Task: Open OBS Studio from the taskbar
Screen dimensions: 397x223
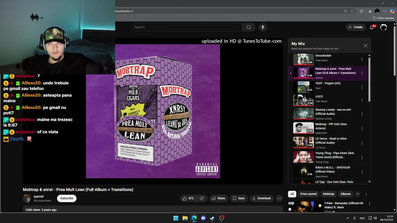Action: [x=221, y=218]
